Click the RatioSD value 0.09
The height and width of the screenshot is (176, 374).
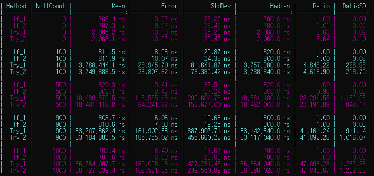coord(360,32)
